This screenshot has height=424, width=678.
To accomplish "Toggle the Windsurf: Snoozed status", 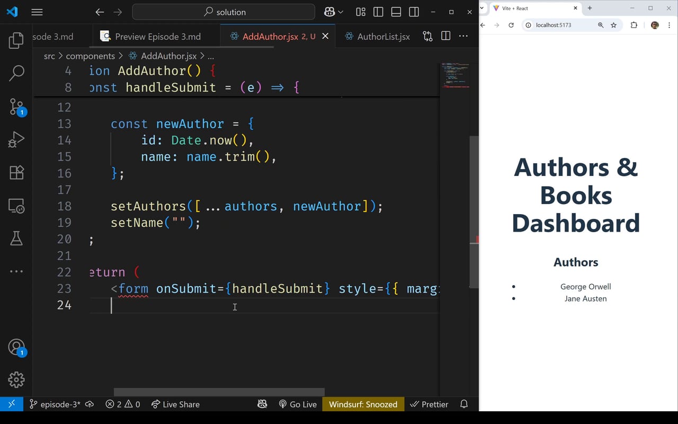I will (363, 404).
